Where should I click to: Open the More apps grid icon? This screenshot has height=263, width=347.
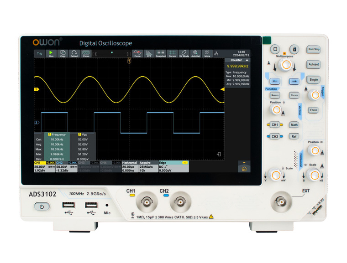tap(207, 53)
